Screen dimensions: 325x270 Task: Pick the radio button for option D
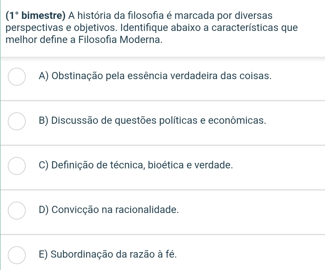point(17,210)
